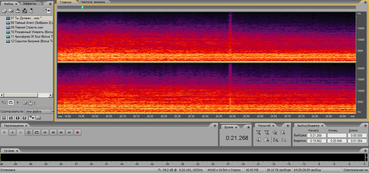Click the Видимое Длина field 0:01.084
Viewport: 369px width, 174px height.
click(357, 141)
